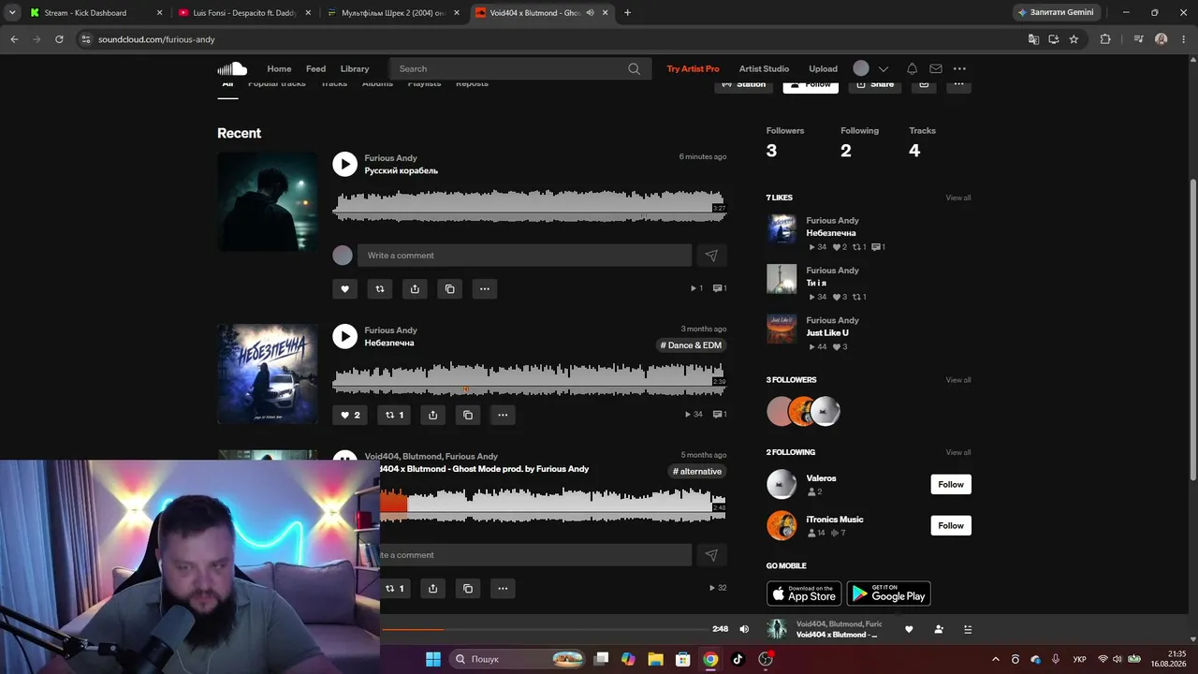Click the Запитати Gemini button
The image size is (1198, 674).
pos(1057,12)
